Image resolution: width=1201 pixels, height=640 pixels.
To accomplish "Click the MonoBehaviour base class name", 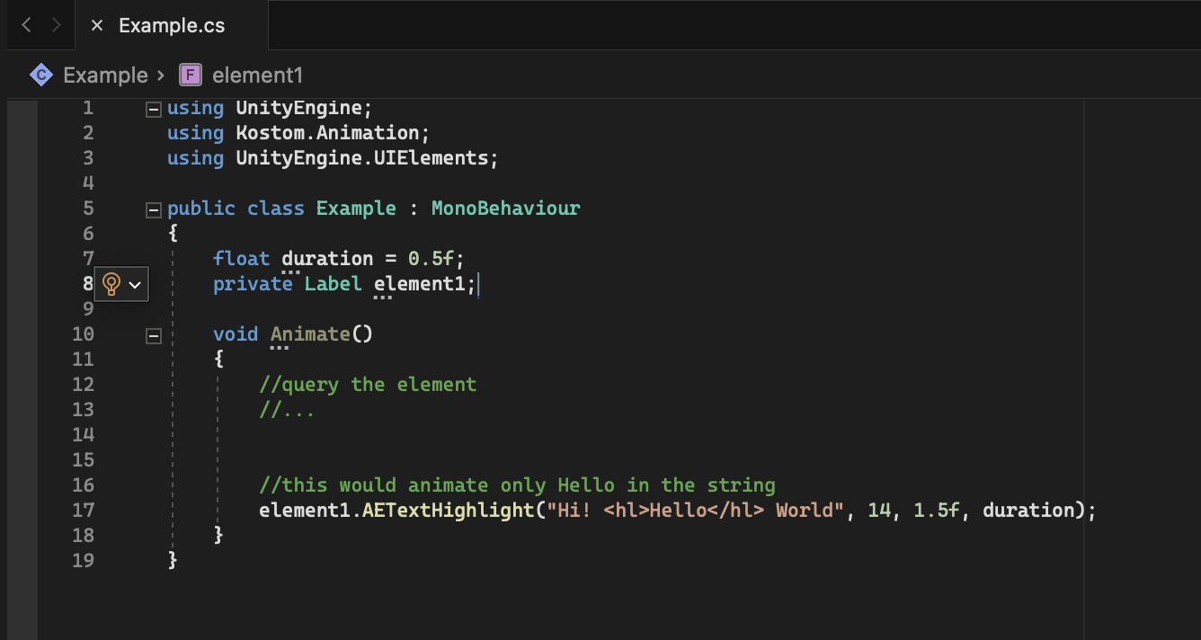I will tap(505, 209).
